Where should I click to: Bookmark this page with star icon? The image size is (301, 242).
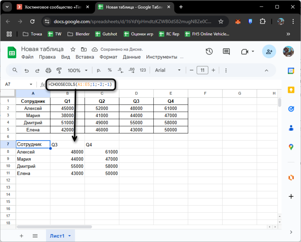click(221, 22)
